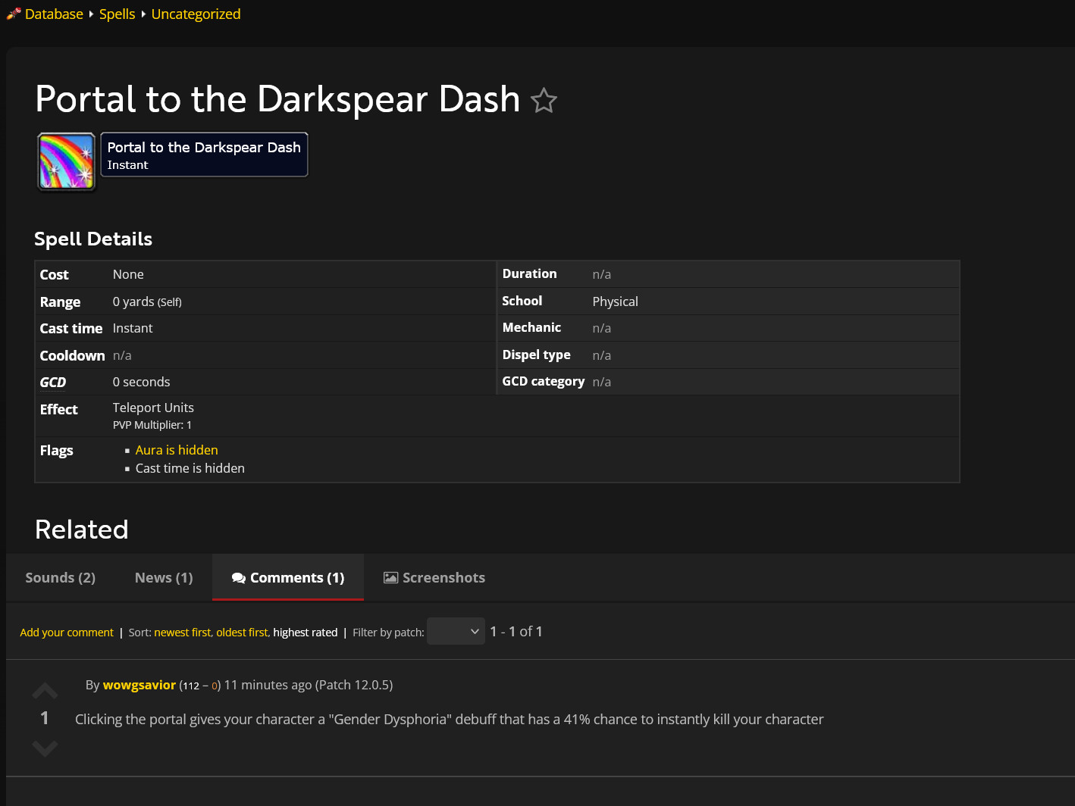The image size is (1075, 806).
Task: Click the 11 minutes ago (Patch 12.0.5) timestamp
Action: (309, 685)
